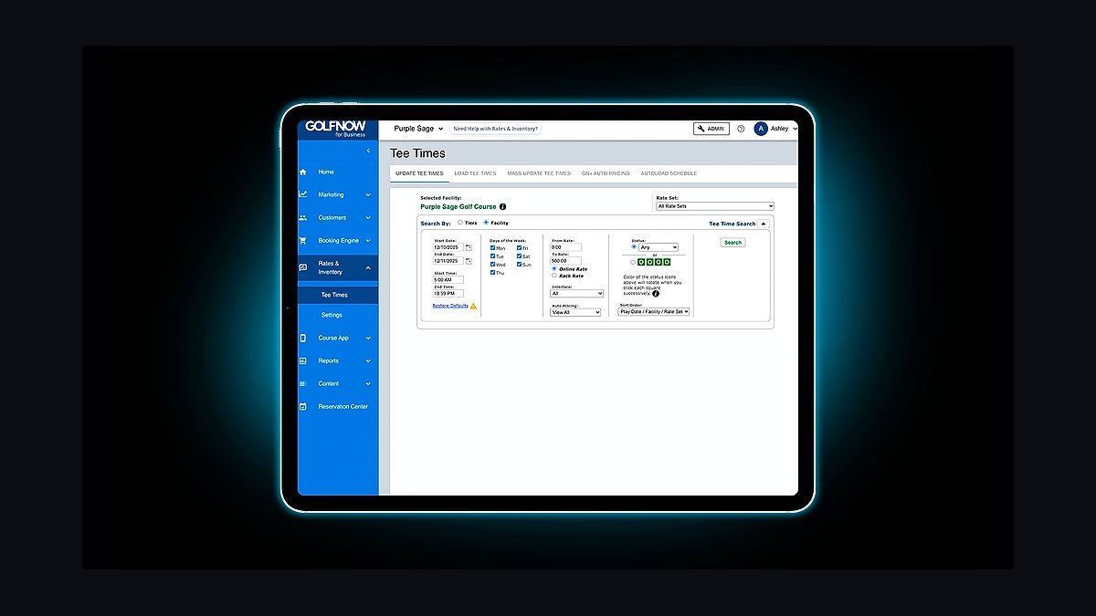Click the Customers people icon

(x=303, y=217)
